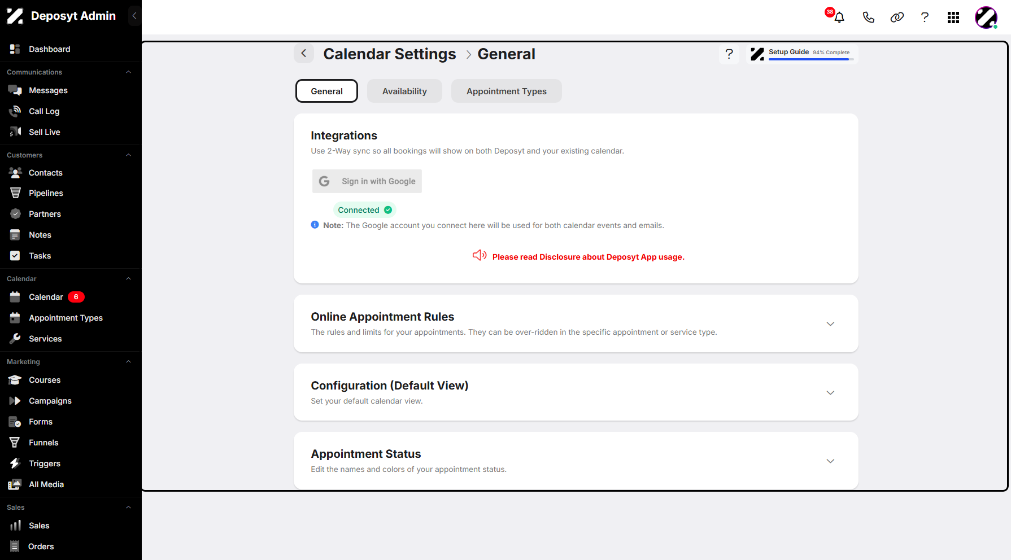Click the Connected status badge
Screen dimensions: 1011x560
tap(365, 210)
